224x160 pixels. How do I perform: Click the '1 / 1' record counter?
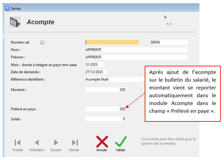(169, 24)
